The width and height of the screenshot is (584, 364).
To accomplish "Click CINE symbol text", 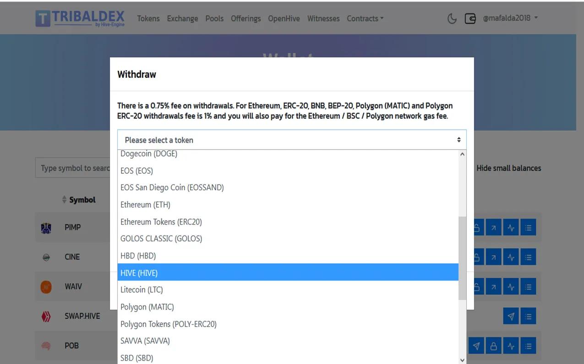I will point(72,257).
